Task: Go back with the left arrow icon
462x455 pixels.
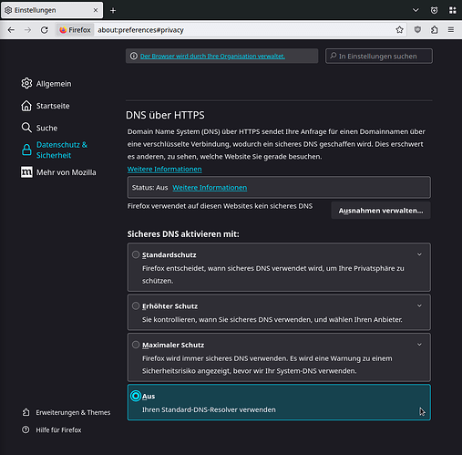Action: pyautogui.click(x=11, y=30)
